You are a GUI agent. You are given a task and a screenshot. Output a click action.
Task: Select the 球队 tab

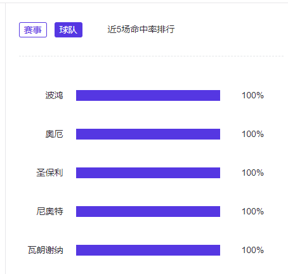69,30
